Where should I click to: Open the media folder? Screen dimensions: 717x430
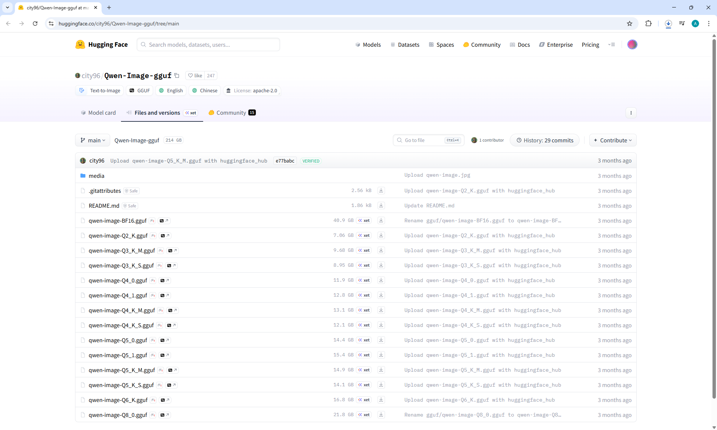pos(96,176)
